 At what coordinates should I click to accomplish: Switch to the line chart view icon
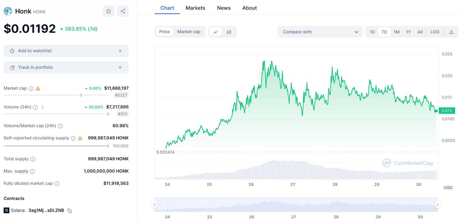click(216, 32)
